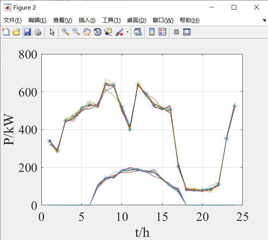Activate the Rotate 3D tool
The width and height of the screenshot is (268, 240).
point(97,32)
